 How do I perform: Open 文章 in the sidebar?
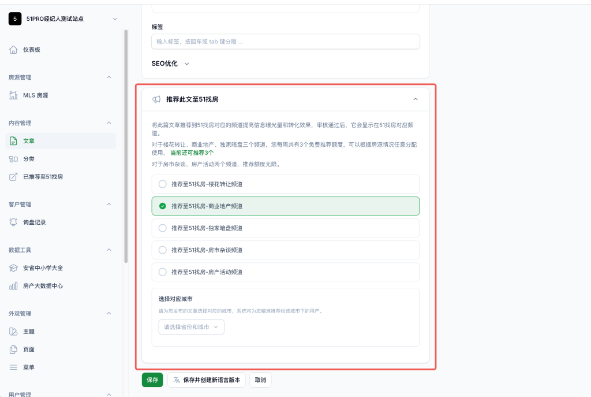pyautogui.click(x=61, y=141)
